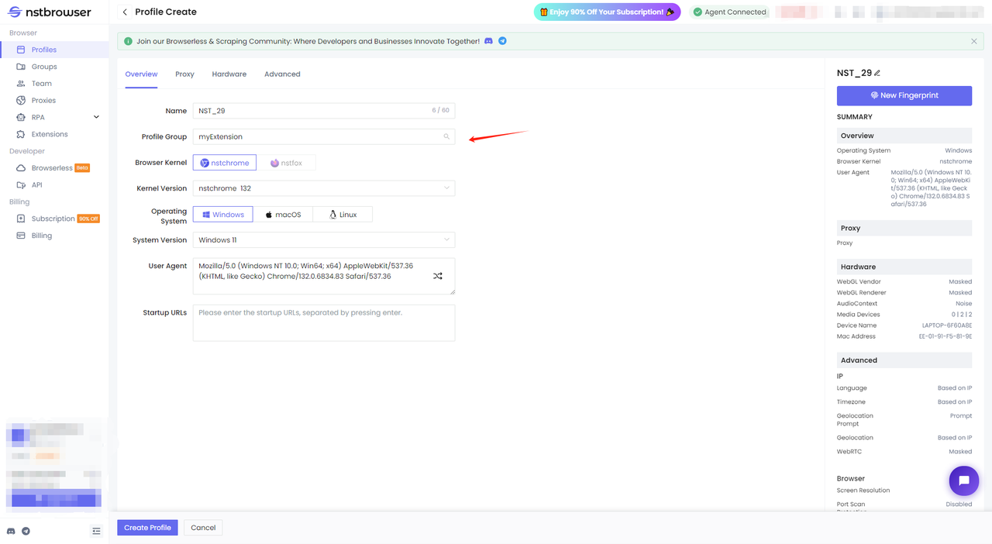Click the Discord icon in banner
The height and width of the screenshot is (544, 992).
coord(488,41)
